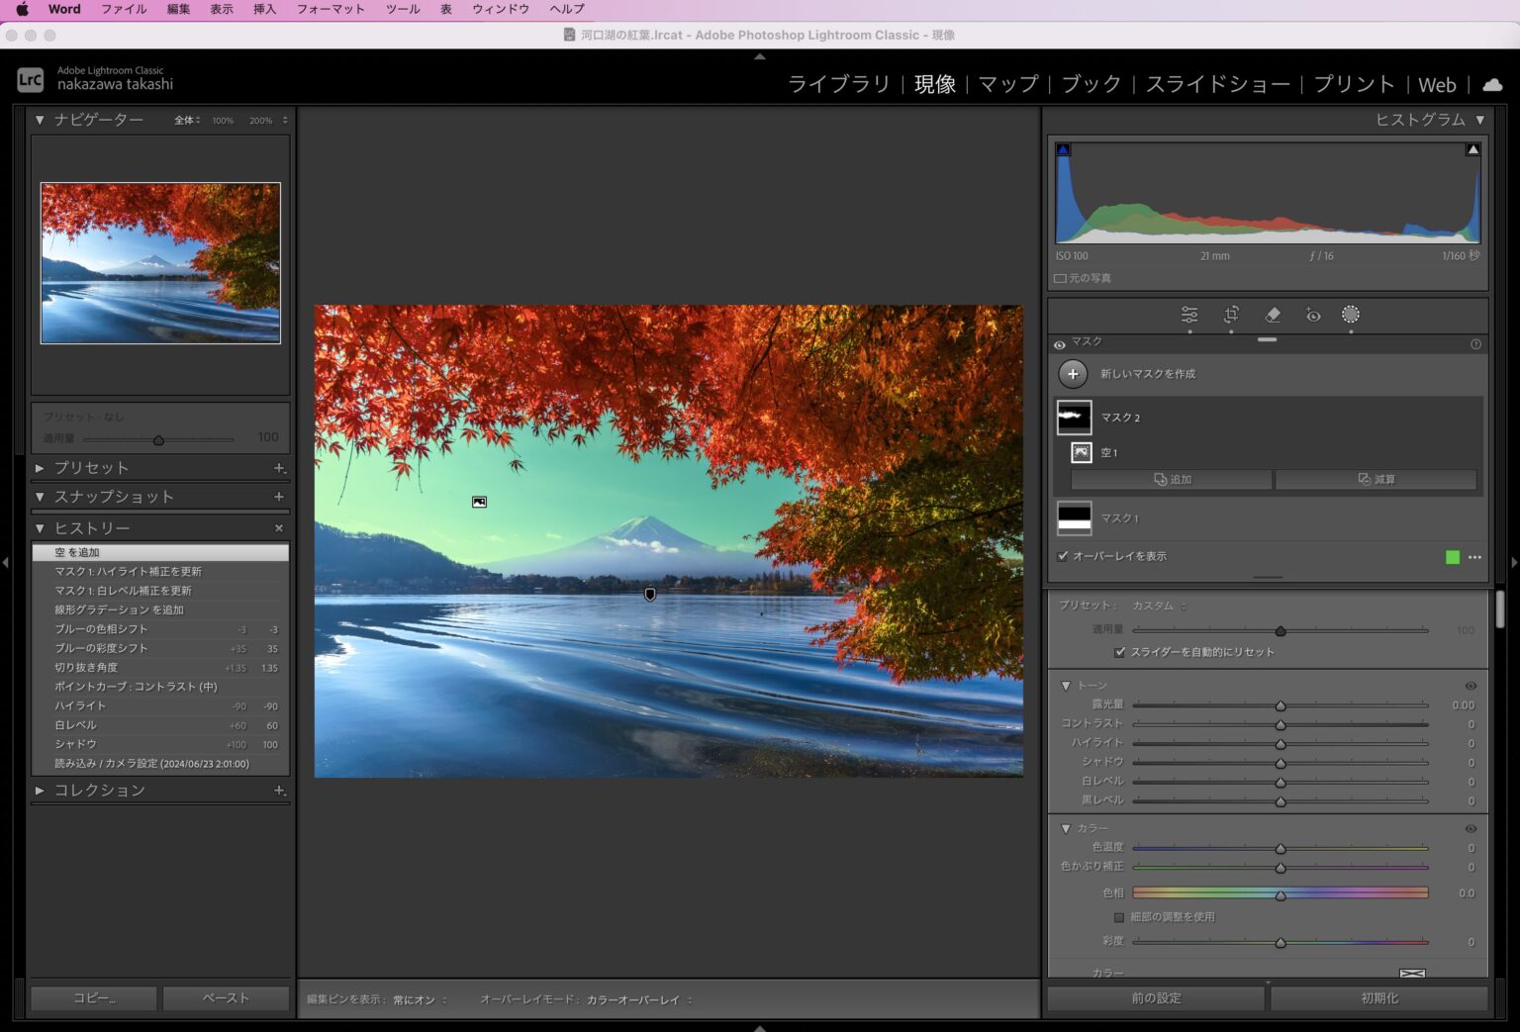Viewport: 1520px width, 1032px height.
Task: Switch to the ライブラリ module
Action: coord(838,85)
